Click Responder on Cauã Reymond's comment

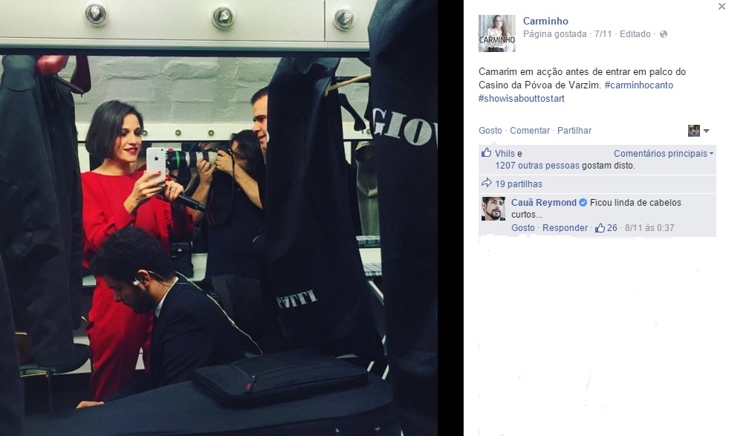(565, 228)
